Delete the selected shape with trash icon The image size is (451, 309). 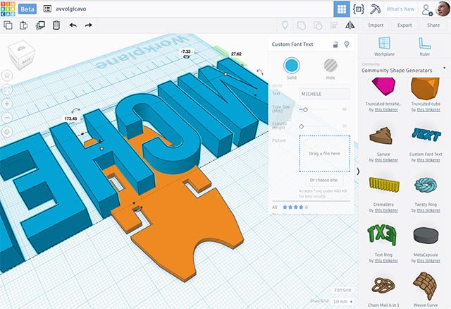click(55, 25)
